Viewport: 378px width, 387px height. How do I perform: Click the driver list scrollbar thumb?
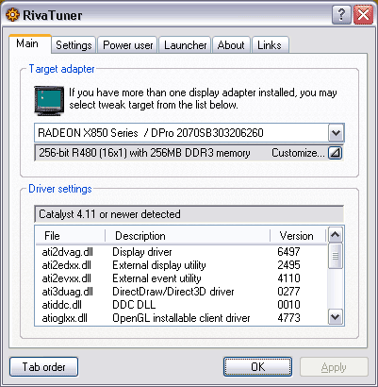tap(336, 256)
